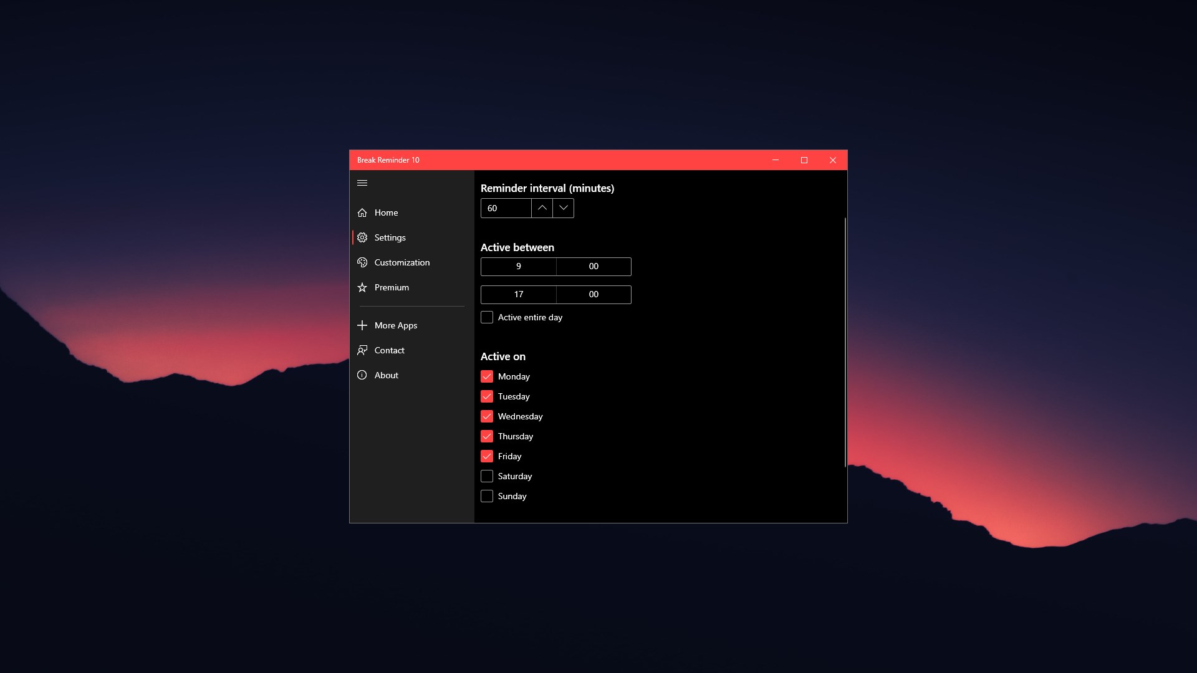The width and height of the screenshot is (1197, 673).
Task: Click the reminder interval field showing 60
Action: (506, 208)
